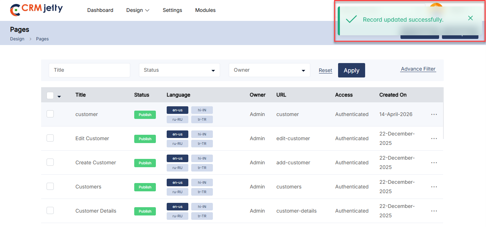
Task: Open the three-dot menu for customer row
Action: pos(434,114)
